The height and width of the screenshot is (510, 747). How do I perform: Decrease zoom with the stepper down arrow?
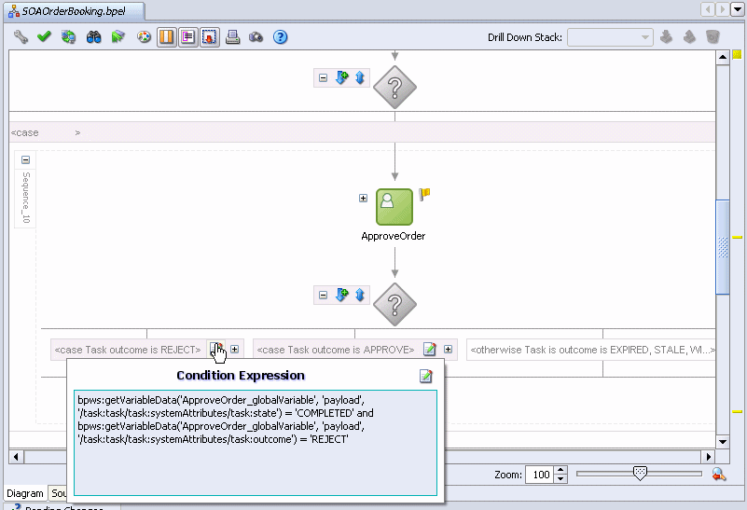tap(560, 478)
